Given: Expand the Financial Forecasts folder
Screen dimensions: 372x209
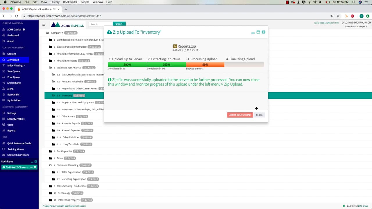Looking at the screenshot, I should [51, 61].
